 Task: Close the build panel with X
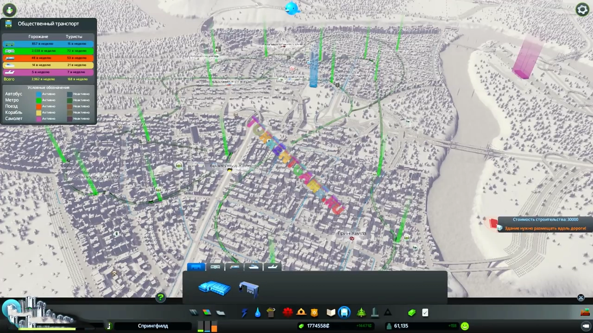pyautogui.click(x=581, y=298)
